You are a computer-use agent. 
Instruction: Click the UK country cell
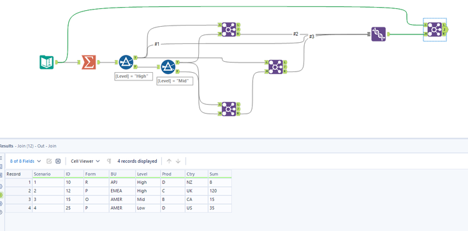pyautogui.click(x=196, y=191)
